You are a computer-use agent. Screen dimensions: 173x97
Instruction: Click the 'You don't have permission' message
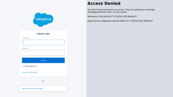(121, 11)
